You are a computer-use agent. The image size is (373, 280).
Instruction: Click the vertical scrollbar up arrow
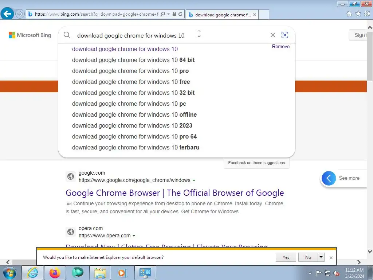tap(370, 27)
